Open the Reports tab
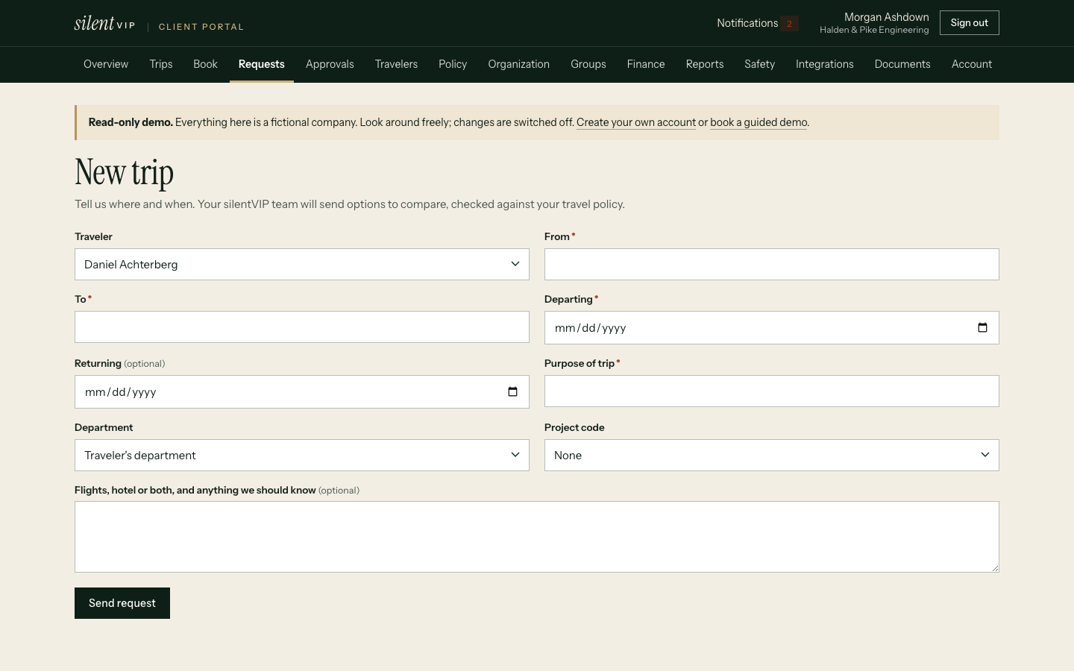The width and height of the screenshot is (1074, 671). pos(705,64)
